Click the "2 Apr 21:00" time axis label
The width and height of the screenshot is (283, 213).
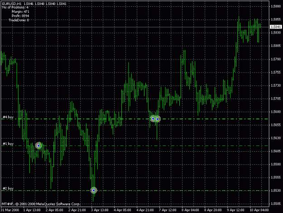pos(77,210)
